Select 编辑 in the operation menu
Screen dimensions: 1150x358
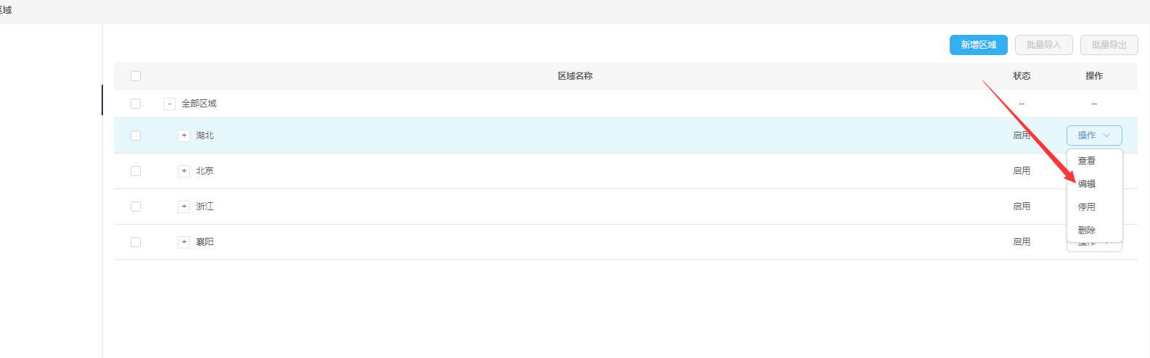(1087, 184)
